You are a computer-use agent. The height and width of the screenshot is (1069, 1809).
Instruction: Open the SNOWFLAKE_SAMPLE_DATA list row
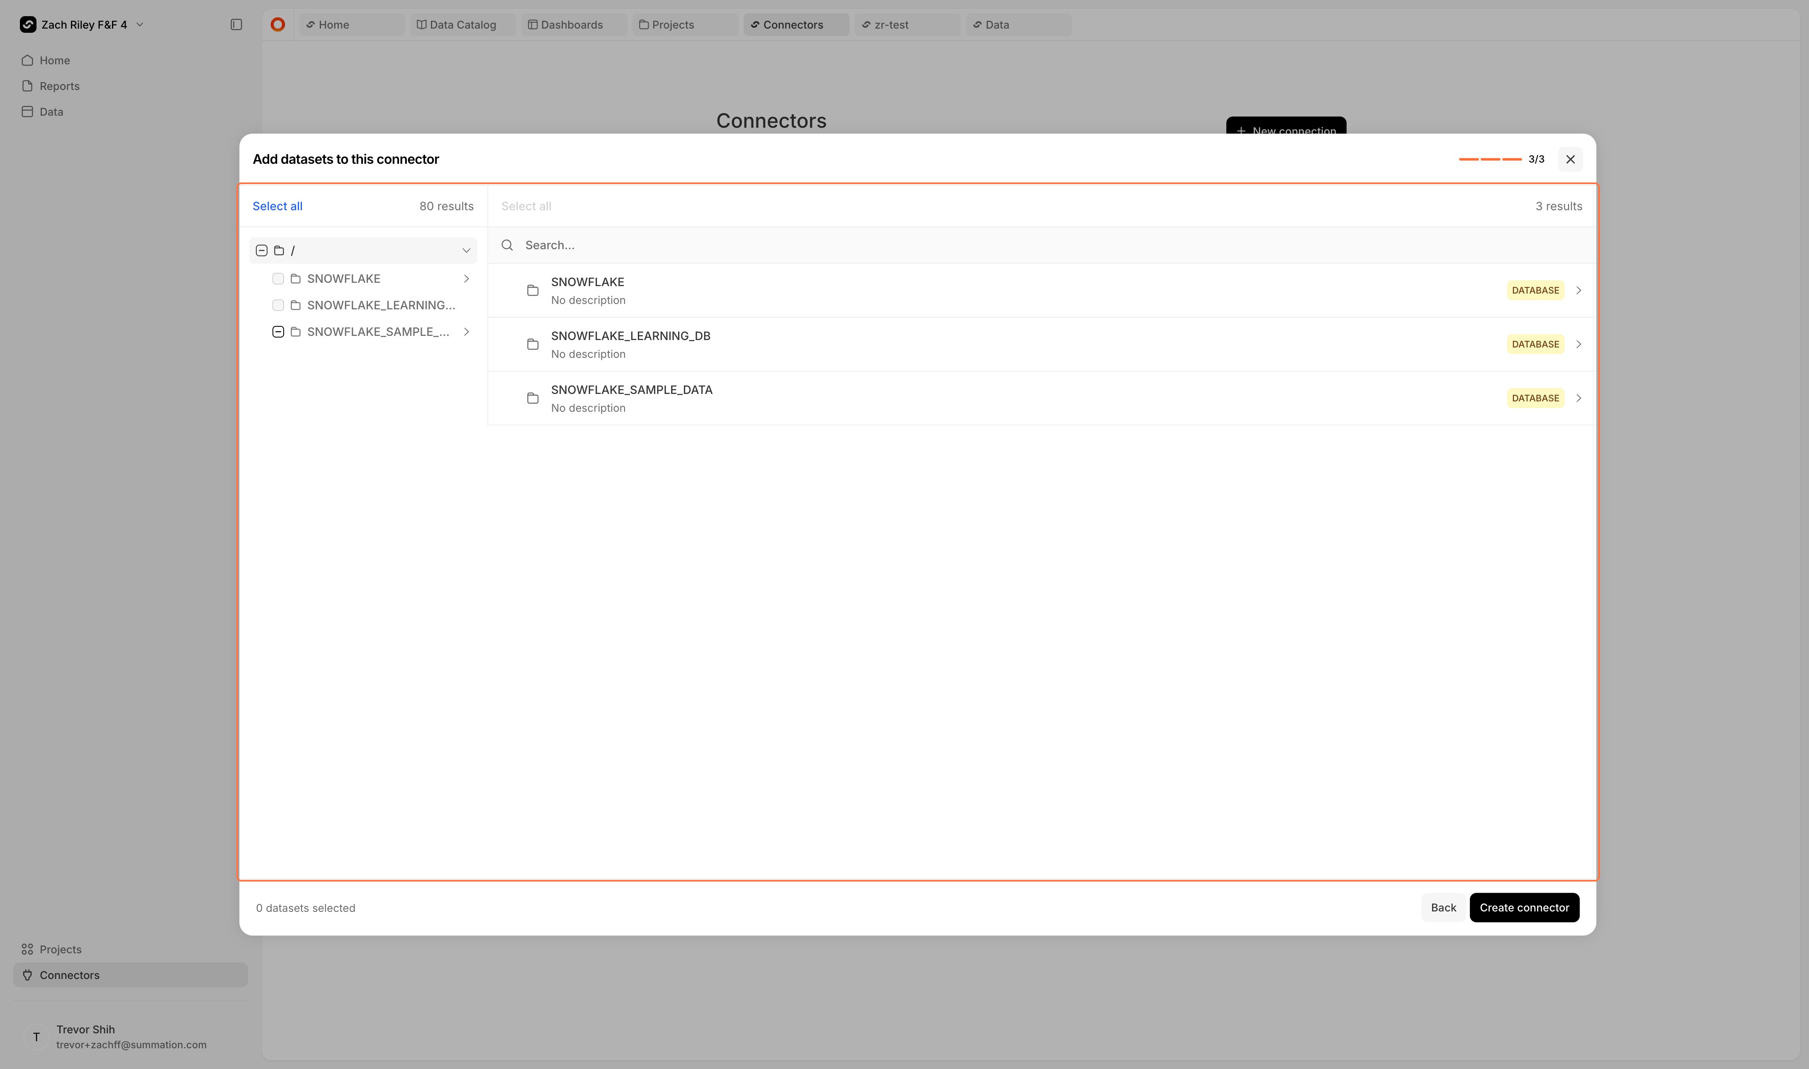(1042, 398)
